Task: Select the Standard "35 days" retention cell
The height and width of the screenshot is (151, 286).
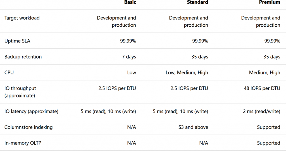Action: [199, 57]
